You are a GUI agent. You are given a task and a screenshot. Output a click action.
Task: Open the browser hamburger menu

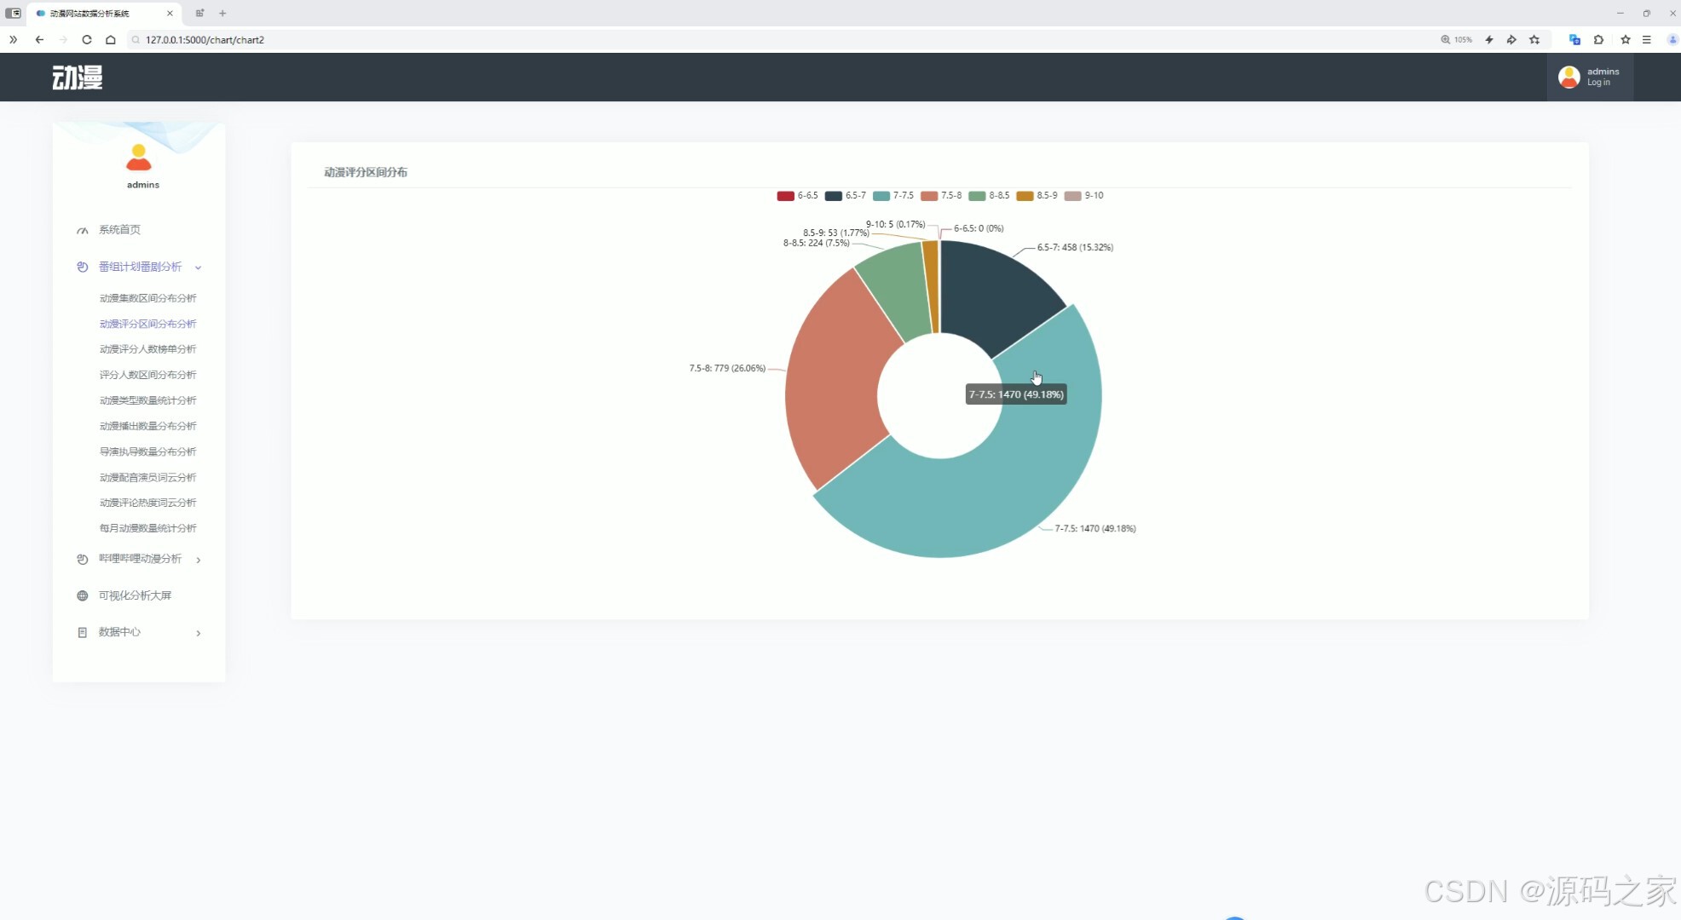coord(1647,40)
